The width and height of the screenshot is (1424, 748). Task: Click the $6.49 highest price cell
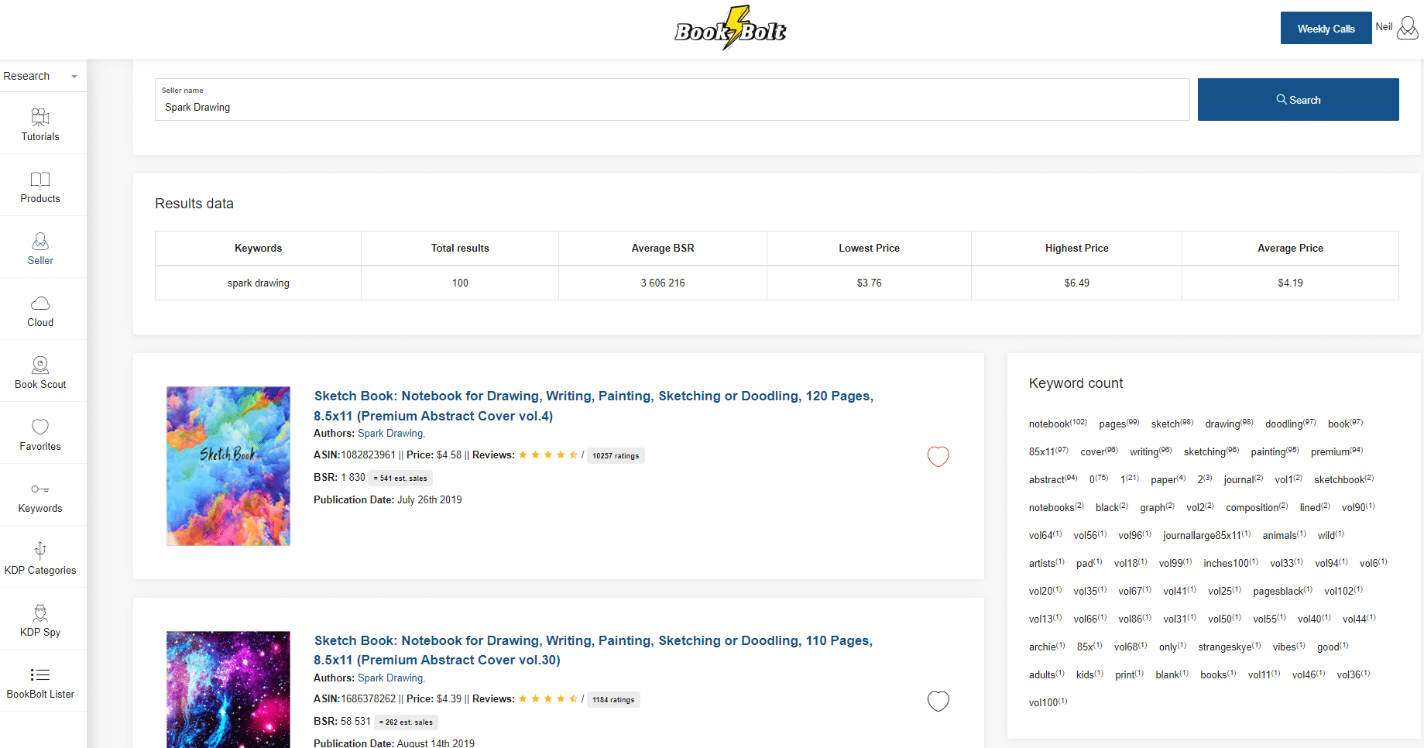1076,283
